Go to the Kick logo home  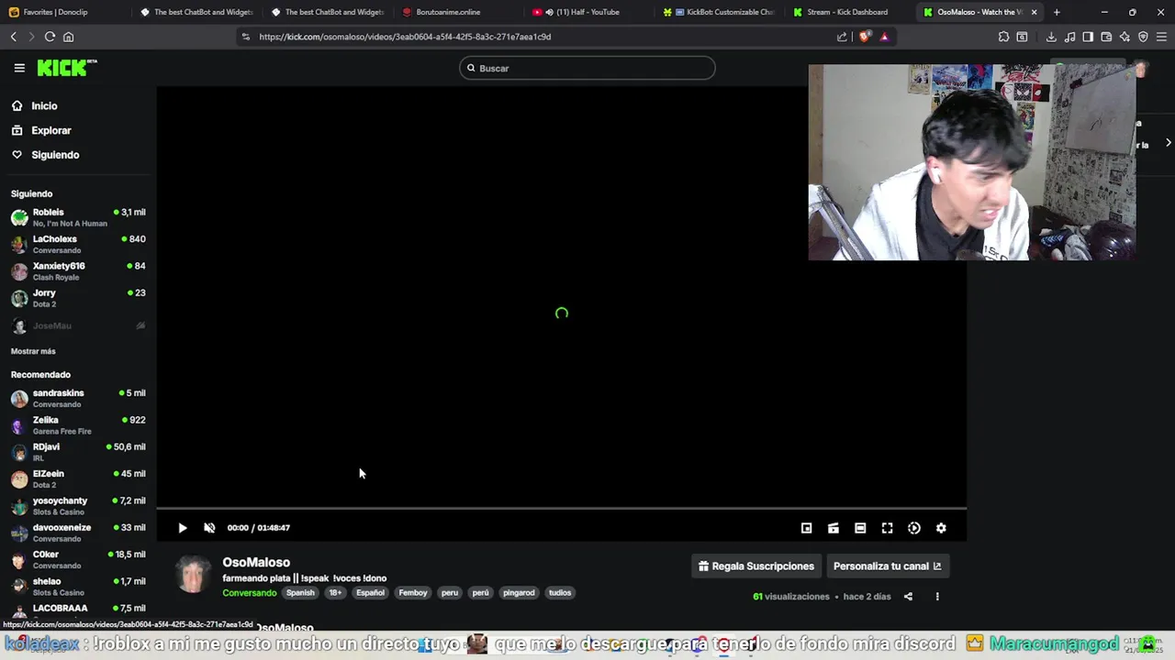pyautogui.click(x=67, y=68)
